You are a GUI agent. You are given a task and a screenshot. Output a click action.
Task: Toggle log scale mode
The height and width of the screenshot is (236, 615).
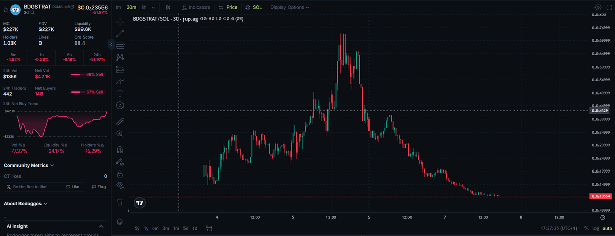594,228
